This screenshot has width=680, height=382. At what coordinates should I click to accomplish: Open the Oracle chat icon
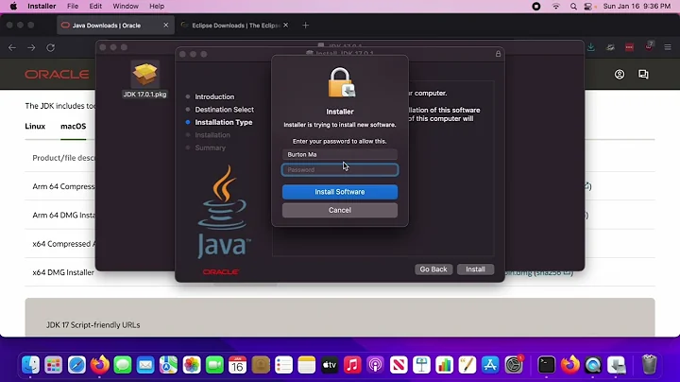pos(643,75)
